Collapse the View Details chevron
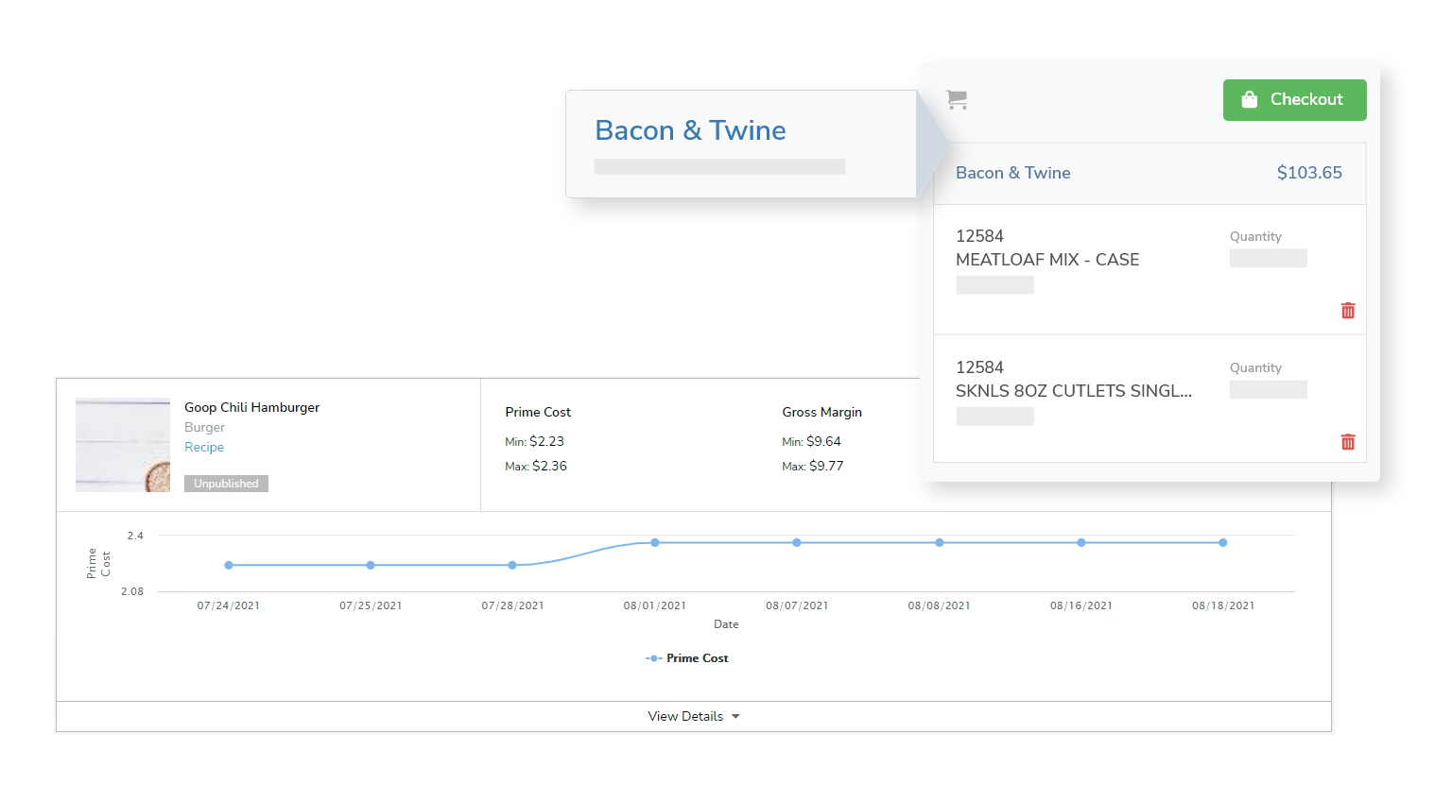Image resolution: width=1435 pixels, height=801 pixels. (x=735, y=716)
